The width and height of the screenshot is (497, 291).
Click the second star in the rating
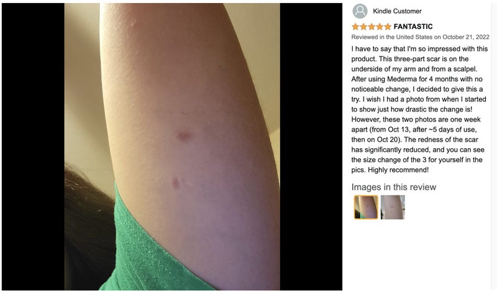click(363, 27)
